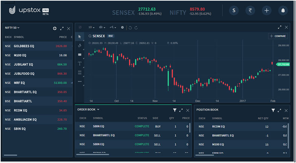Click the STATUS column header in Order Book

(x=142, y=118)
